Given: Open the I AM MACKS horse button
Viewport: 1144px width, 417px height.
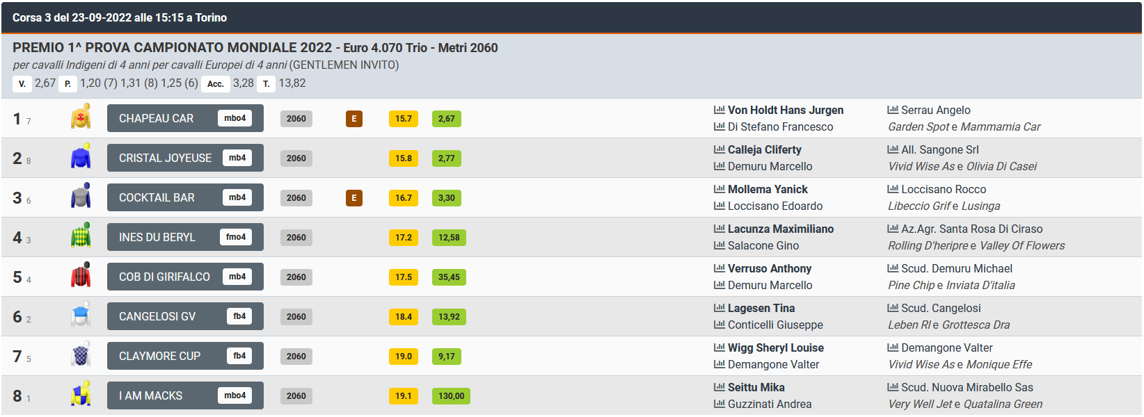Looking at the screenshot, I should tap(185, 395).
